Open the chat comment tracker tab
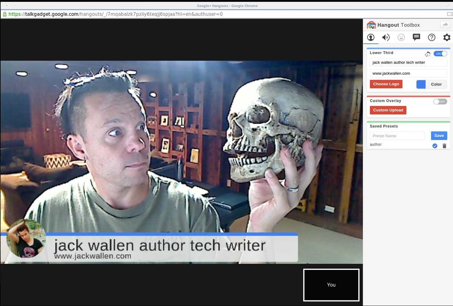Viewport: 453px width, 306px height. [416, 37]
